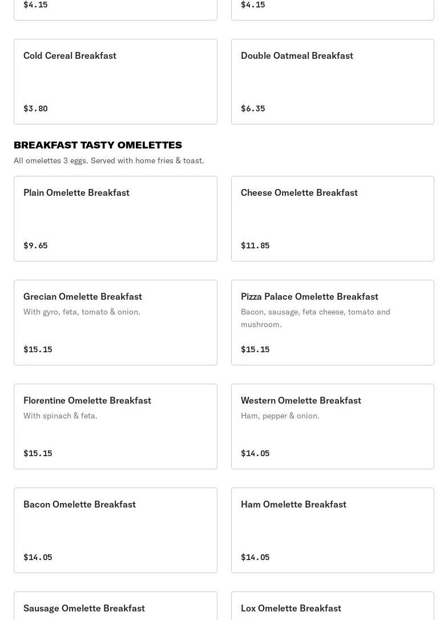This screenshot has width=448, height=620.
Task: Click the $6.35 price on Double Oatmeal
Action: 253,108
